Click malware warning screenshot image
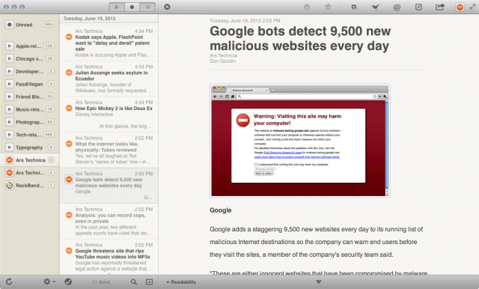The image size is (479, 289). tap(300, 141)
